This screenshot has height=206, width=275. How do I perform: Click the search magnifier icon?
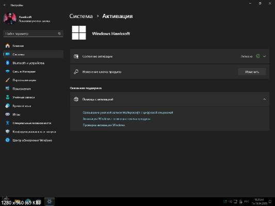(59, 33)
